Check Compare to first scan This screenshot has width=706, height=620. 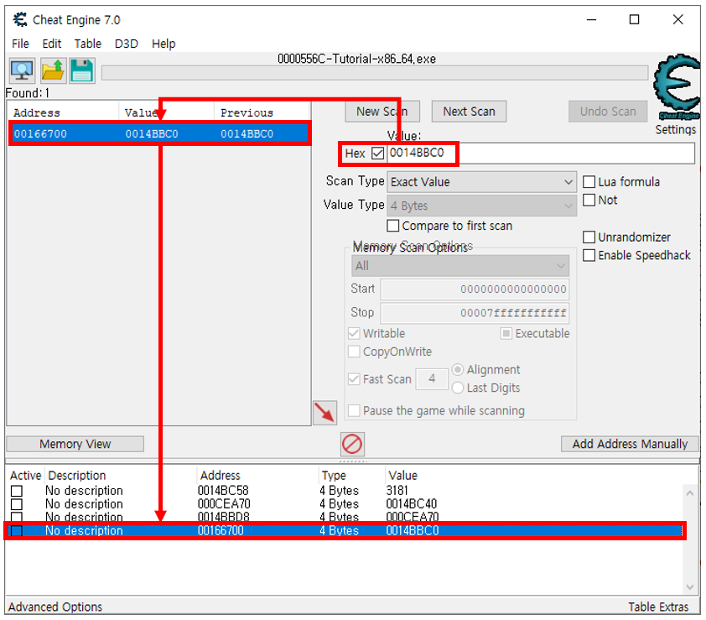pos(392,226)
